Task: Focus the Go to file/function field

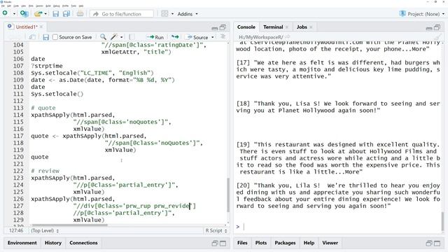Action: (x=121, y=14)
